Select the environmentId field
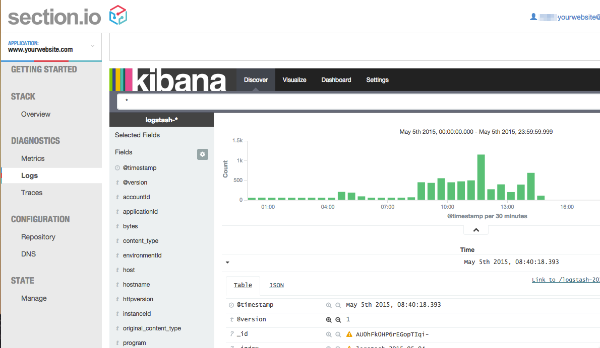Image resolution: width=600 pixels, height=348 pixels. point(142,255)
